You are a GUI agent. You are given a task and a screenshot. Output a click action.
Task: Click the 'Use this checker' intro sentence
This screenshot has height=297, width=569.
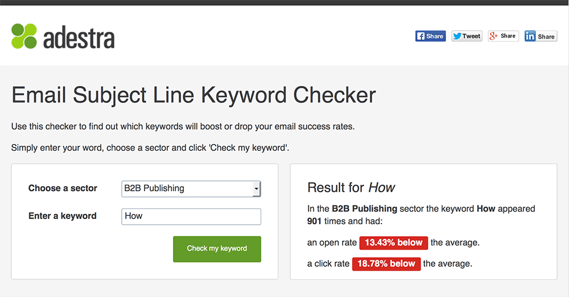coord(183,127)
